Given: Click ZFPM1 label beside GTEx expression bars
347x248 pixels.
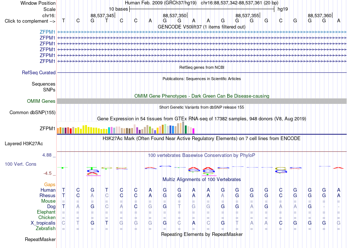Looking at the screenshot, I should point(47,128).
